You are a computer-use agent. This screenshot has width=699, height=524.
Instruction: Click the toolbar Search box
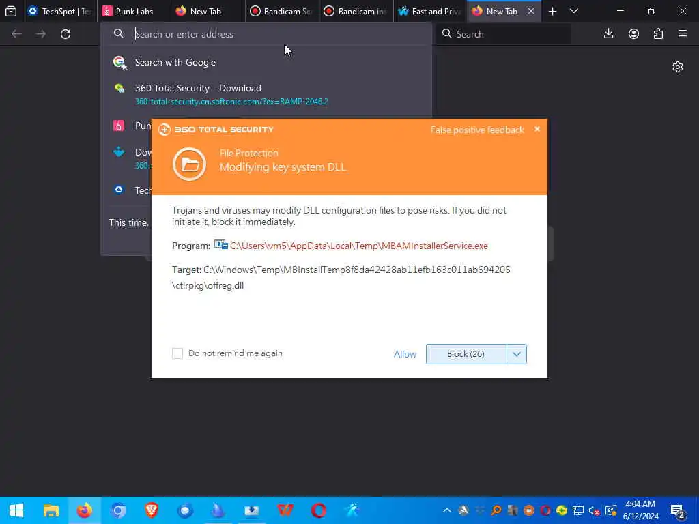click(x=504, y=34)
